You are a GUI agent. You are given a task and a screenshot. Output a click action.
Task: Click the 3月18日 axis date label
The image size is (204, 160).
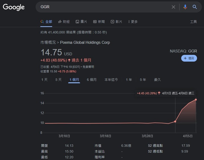(105, 136)
